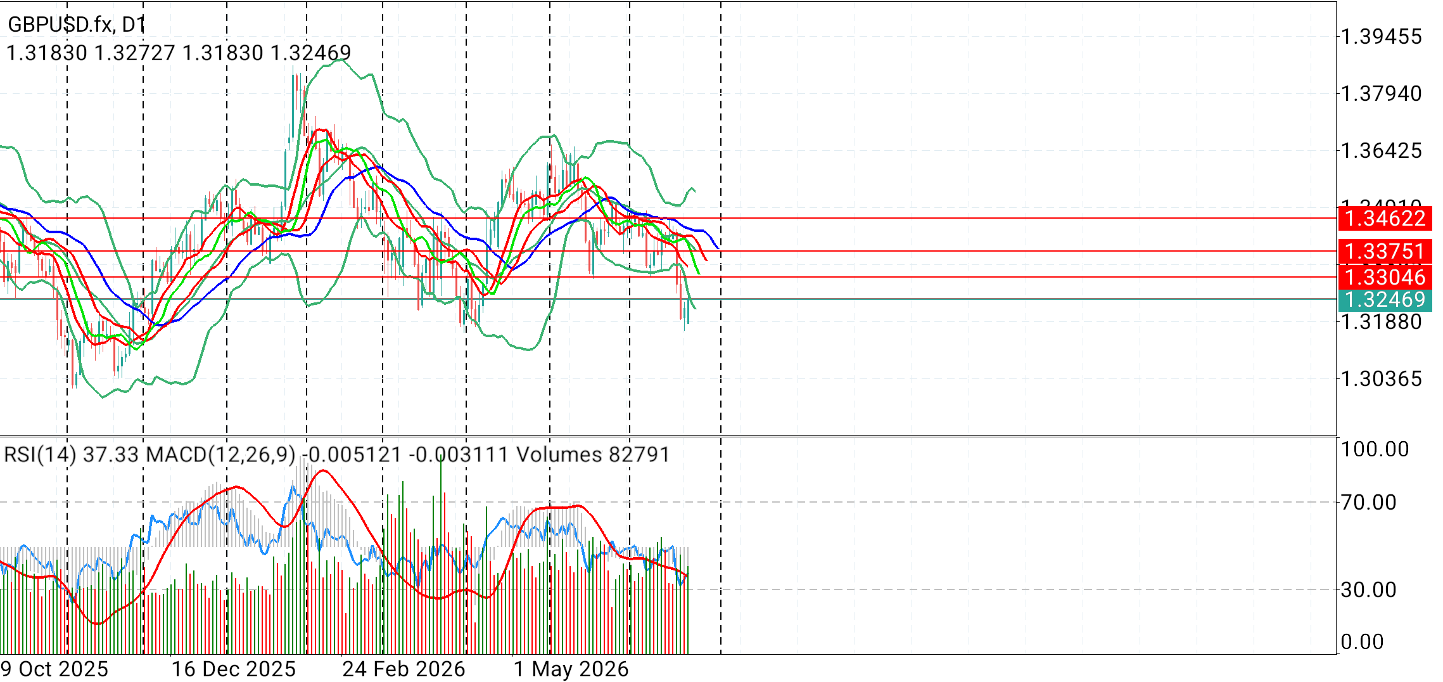1443x682 pixels.
Task: Click the 1.30365 price scale value
Action: [1382, 379]
